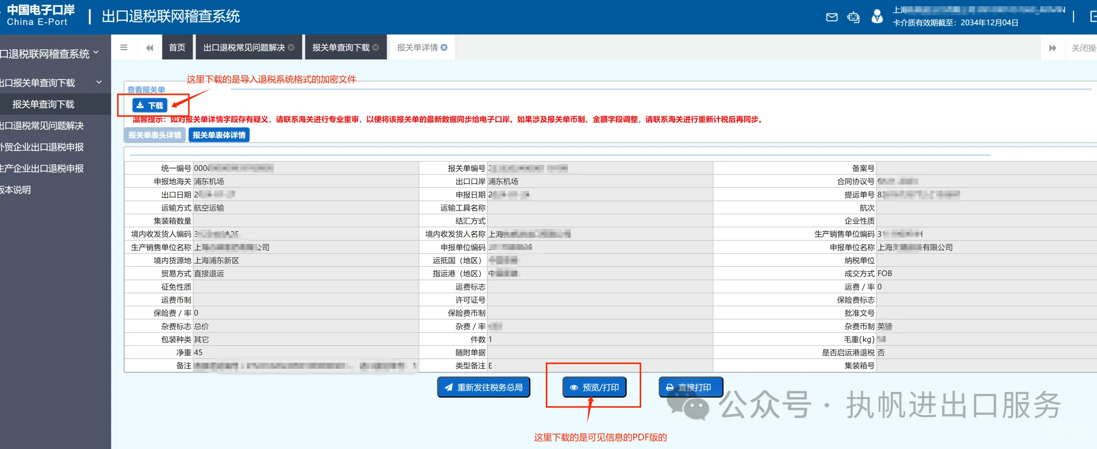Close the 出口退税常见问题解决 tab
The image size is (1097, 449).
(x=291, y=47)
